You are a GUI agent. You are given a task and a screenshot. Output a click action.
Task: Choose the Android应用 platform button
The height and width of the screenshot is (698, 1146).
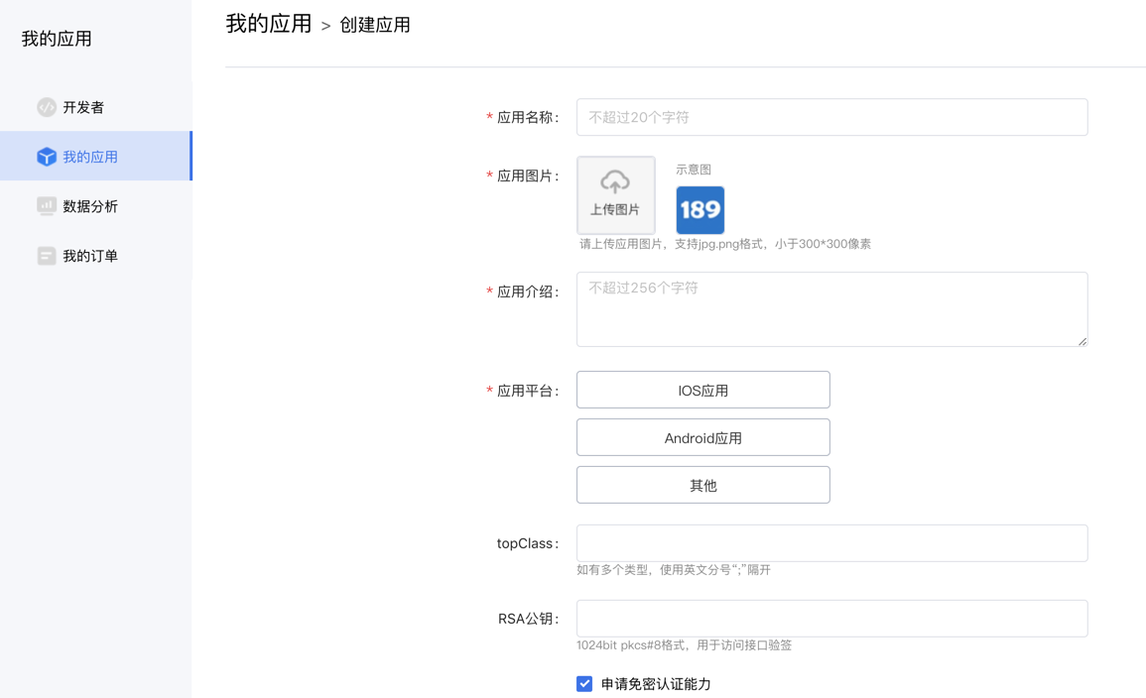(x=702, y=438)
